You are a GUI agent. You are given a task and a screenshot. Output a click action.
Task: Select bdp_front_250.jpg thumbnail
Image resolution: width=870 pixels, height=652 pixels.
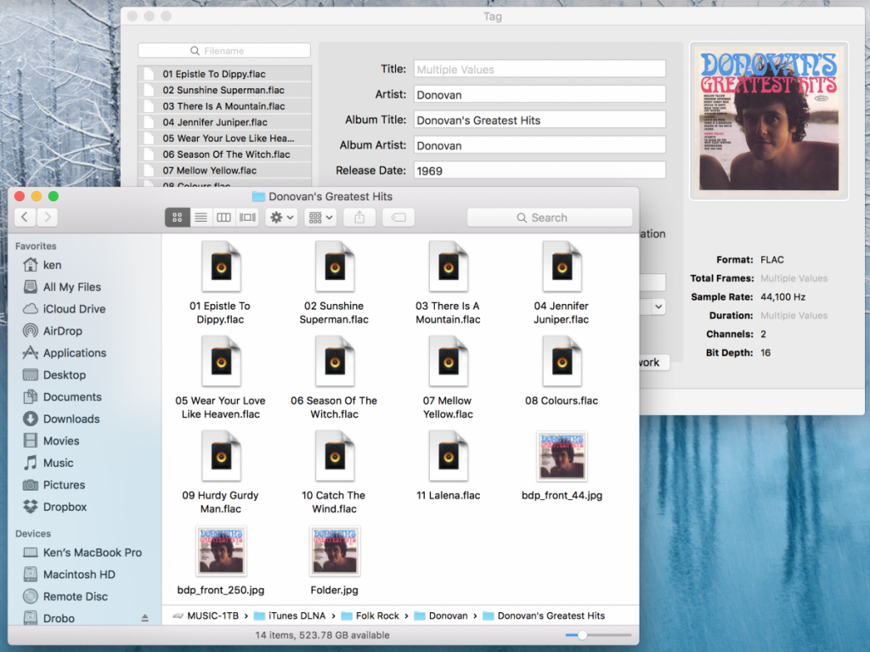pos(221,551)
